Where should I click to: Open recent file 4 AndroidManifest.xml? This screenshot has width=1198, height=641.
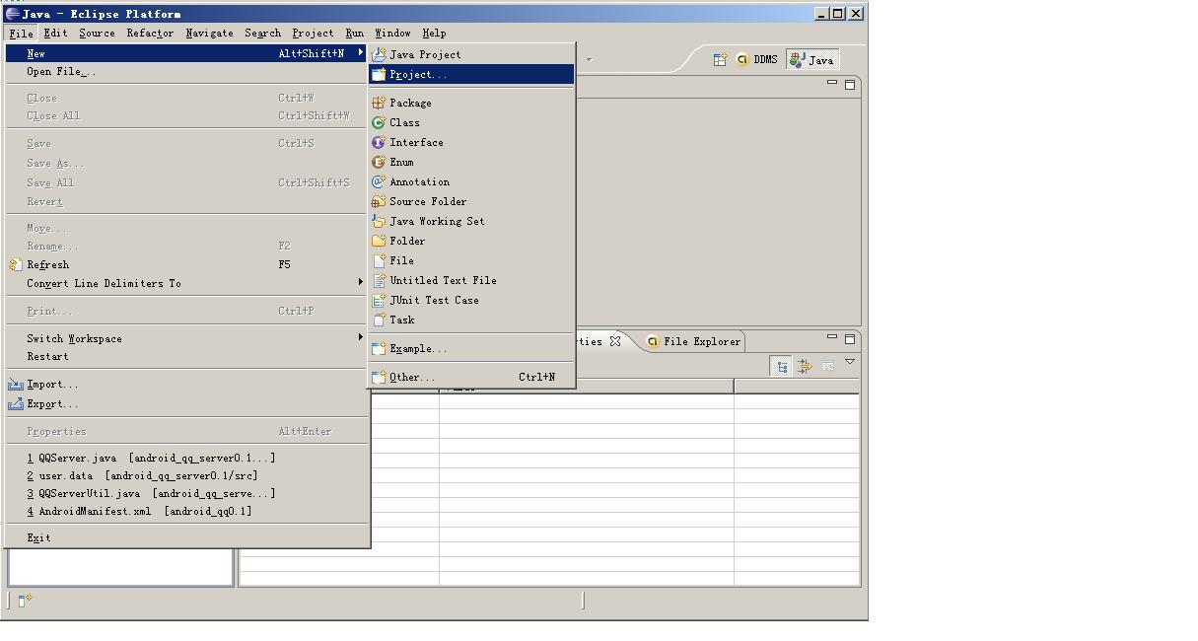point(187,511)
